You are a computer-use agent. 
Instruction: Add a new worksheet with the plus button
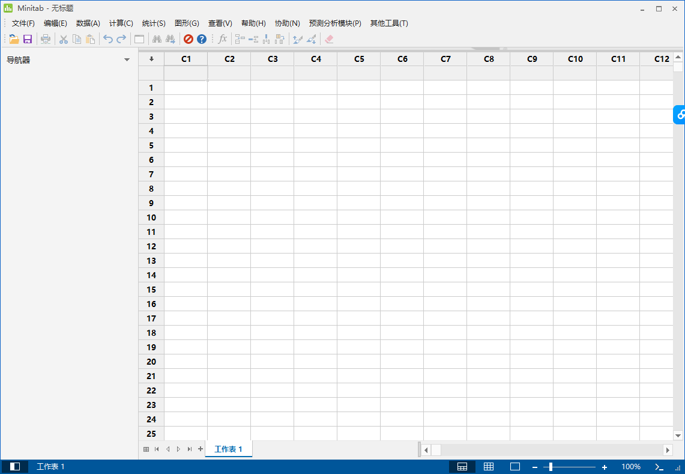click(200, 448)
